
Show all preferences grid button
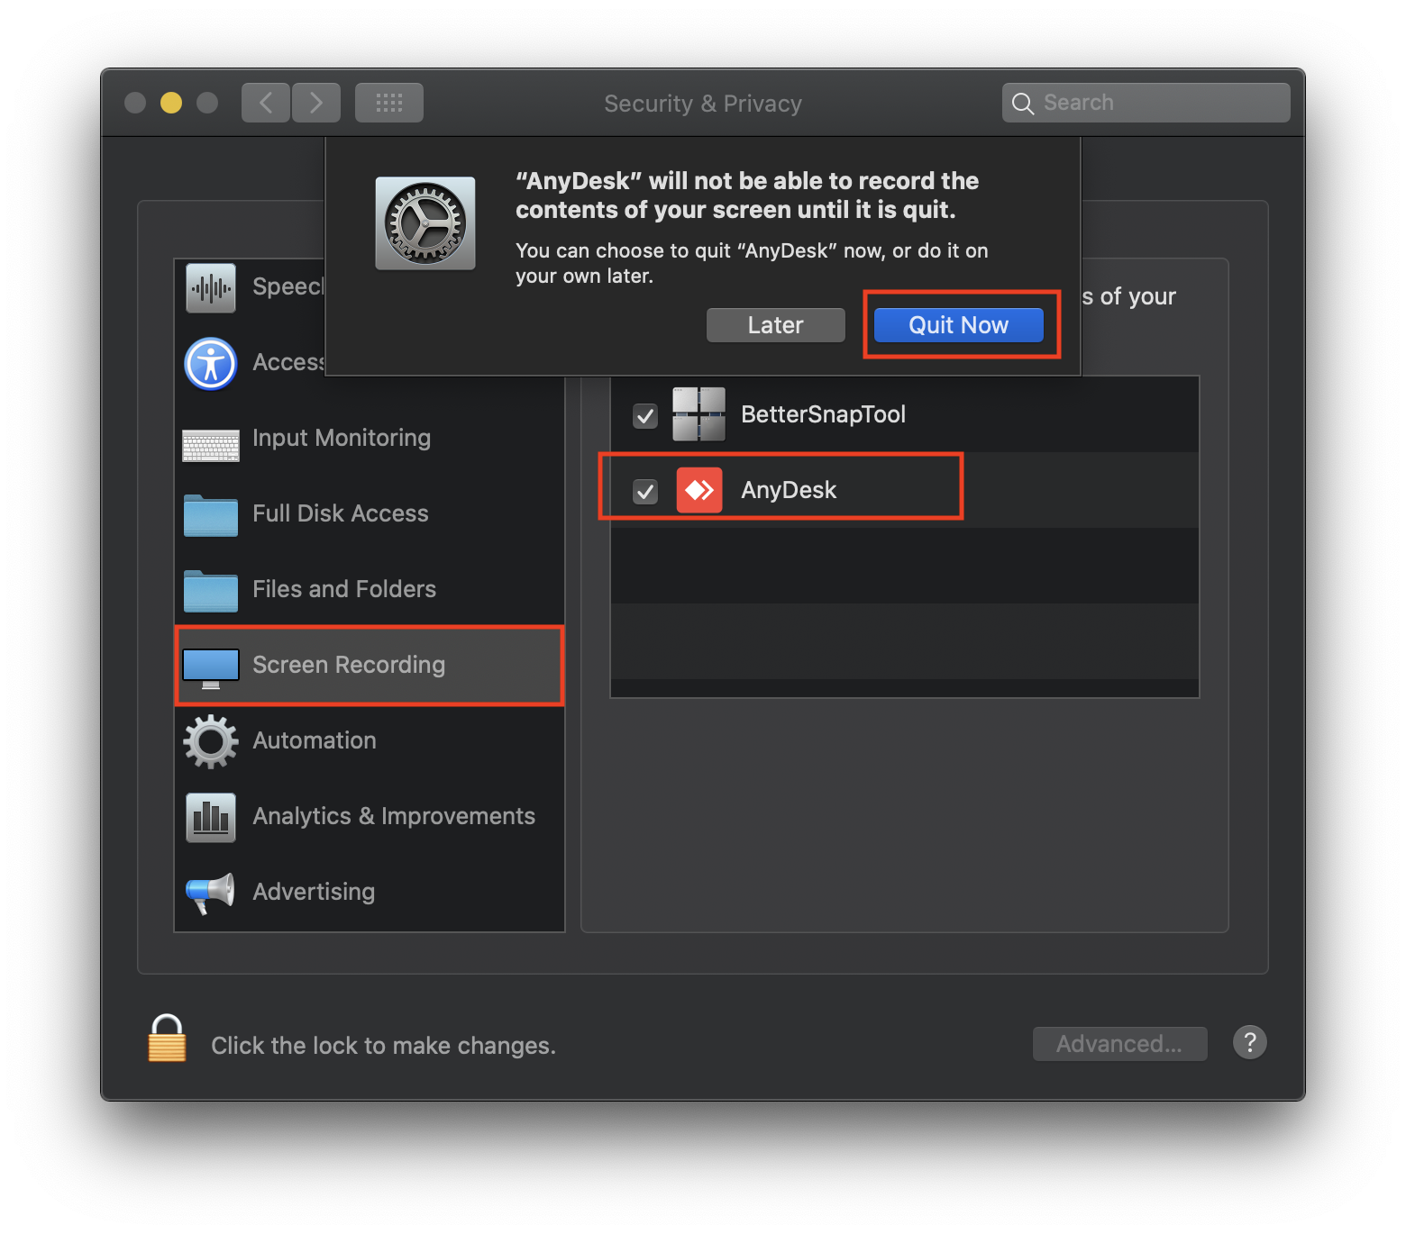coord(389,103)
